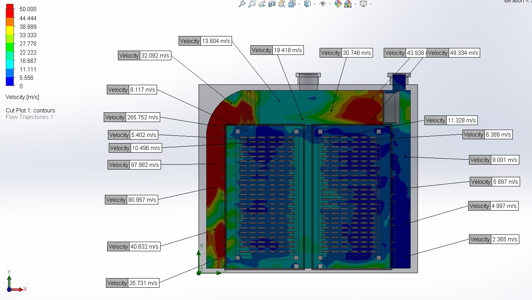Click the red 50.000 color legend band
The image size is (532, 300).
tap(10, 9)
